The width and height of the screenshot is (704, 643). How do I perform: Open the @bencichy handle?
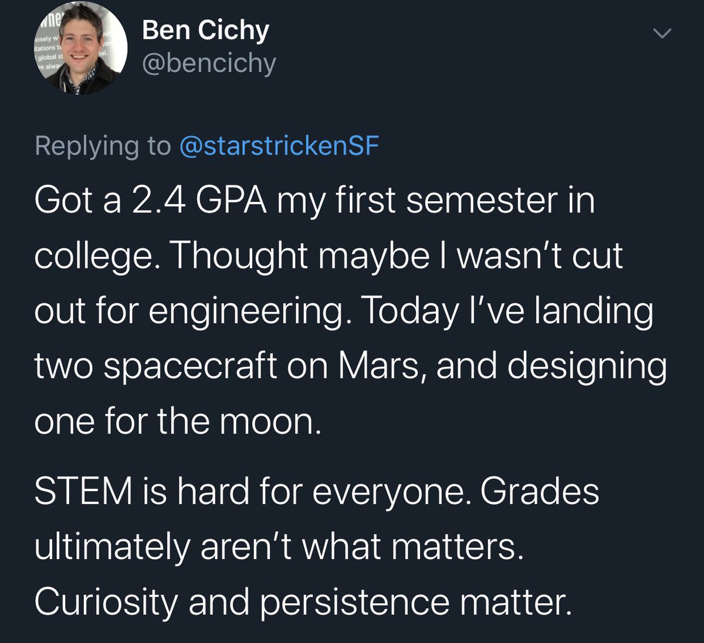(x=209, y=63)
